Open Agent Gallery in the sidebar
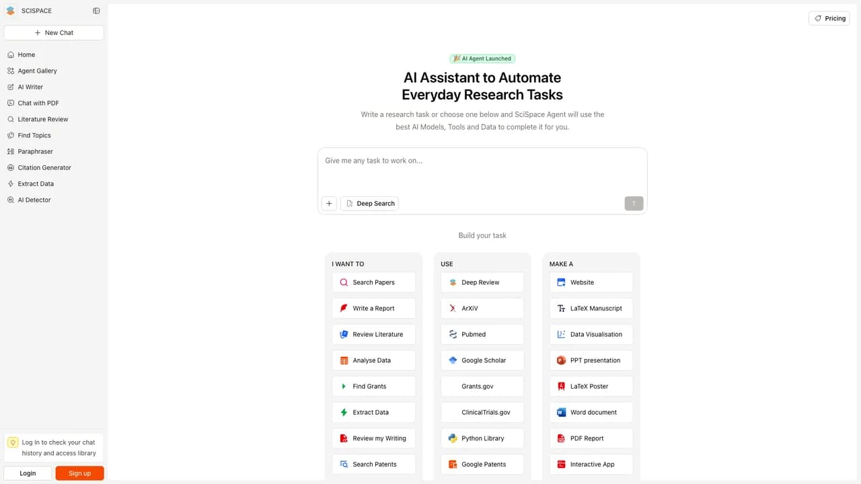The height and width of the screenshot is (484, 861). tap(54, 71)
